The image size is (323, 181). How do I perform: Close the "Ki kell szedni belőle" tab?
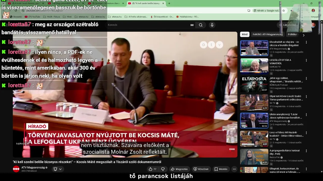click(163, 3)
